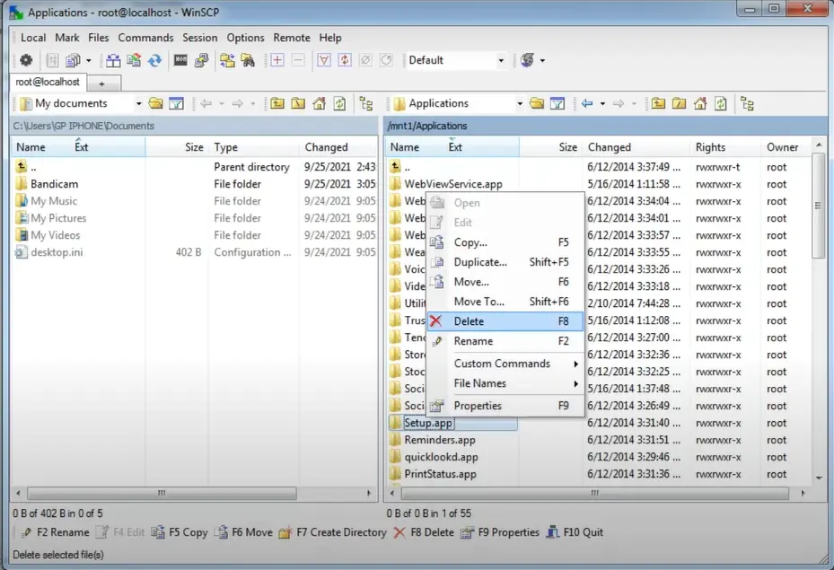834x570 pixels.
Task: Open remote directory folder icon beside Applications
Action: [537, 103]
